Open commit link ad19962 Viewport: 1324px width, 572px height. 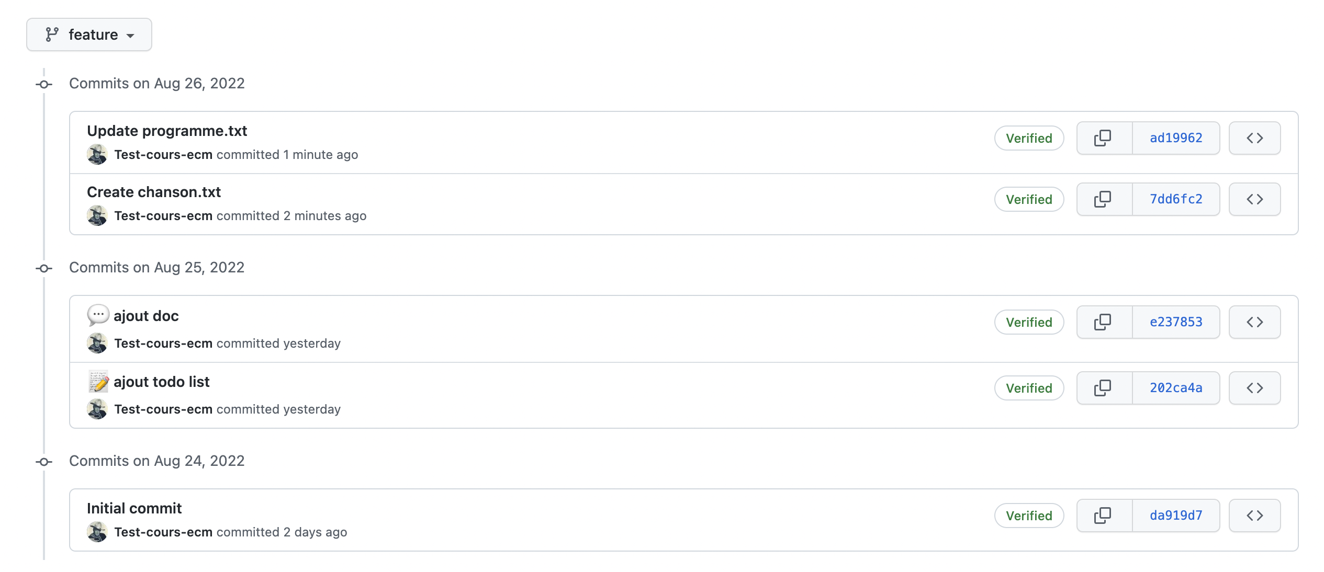pyautogui.click(x=1176, y=136)
